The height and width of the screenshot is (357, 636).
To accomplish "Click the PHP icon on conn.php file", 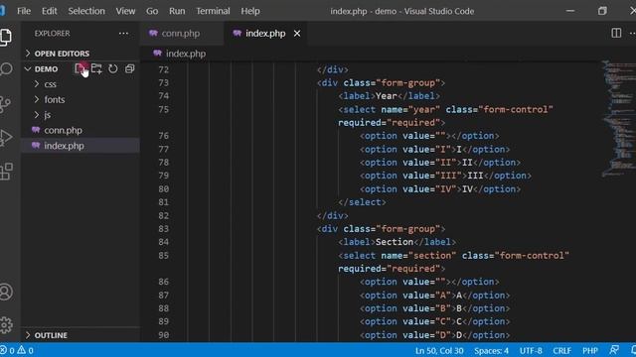I will (x=36, y=130).
